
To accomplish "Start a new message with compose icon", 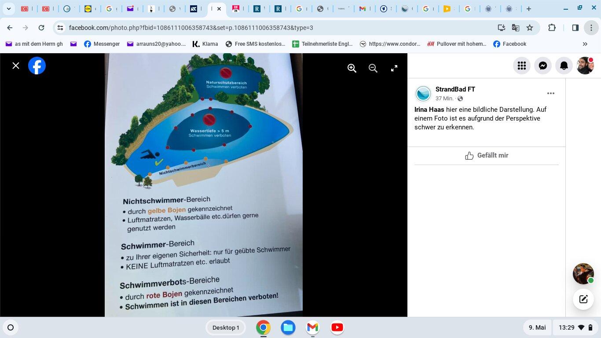I will [x=583, y=299].
